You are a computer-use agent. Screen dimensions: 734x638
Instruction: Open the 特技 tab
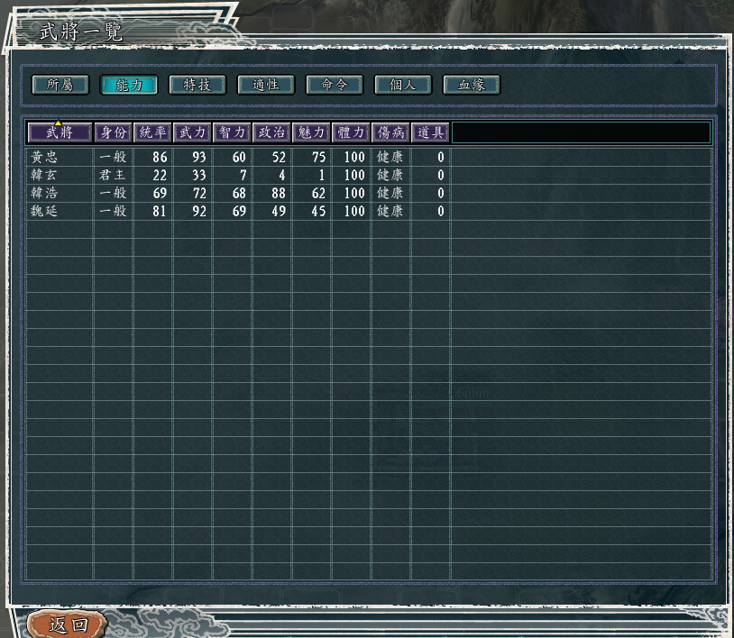point(197,85)
